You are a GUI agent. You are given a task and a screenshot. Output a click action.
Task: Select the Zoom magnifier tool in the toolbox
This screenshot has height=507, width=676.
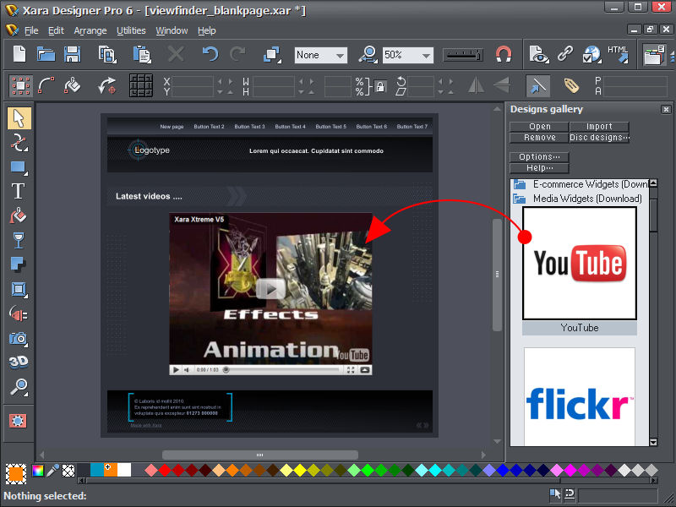[19, 387]
